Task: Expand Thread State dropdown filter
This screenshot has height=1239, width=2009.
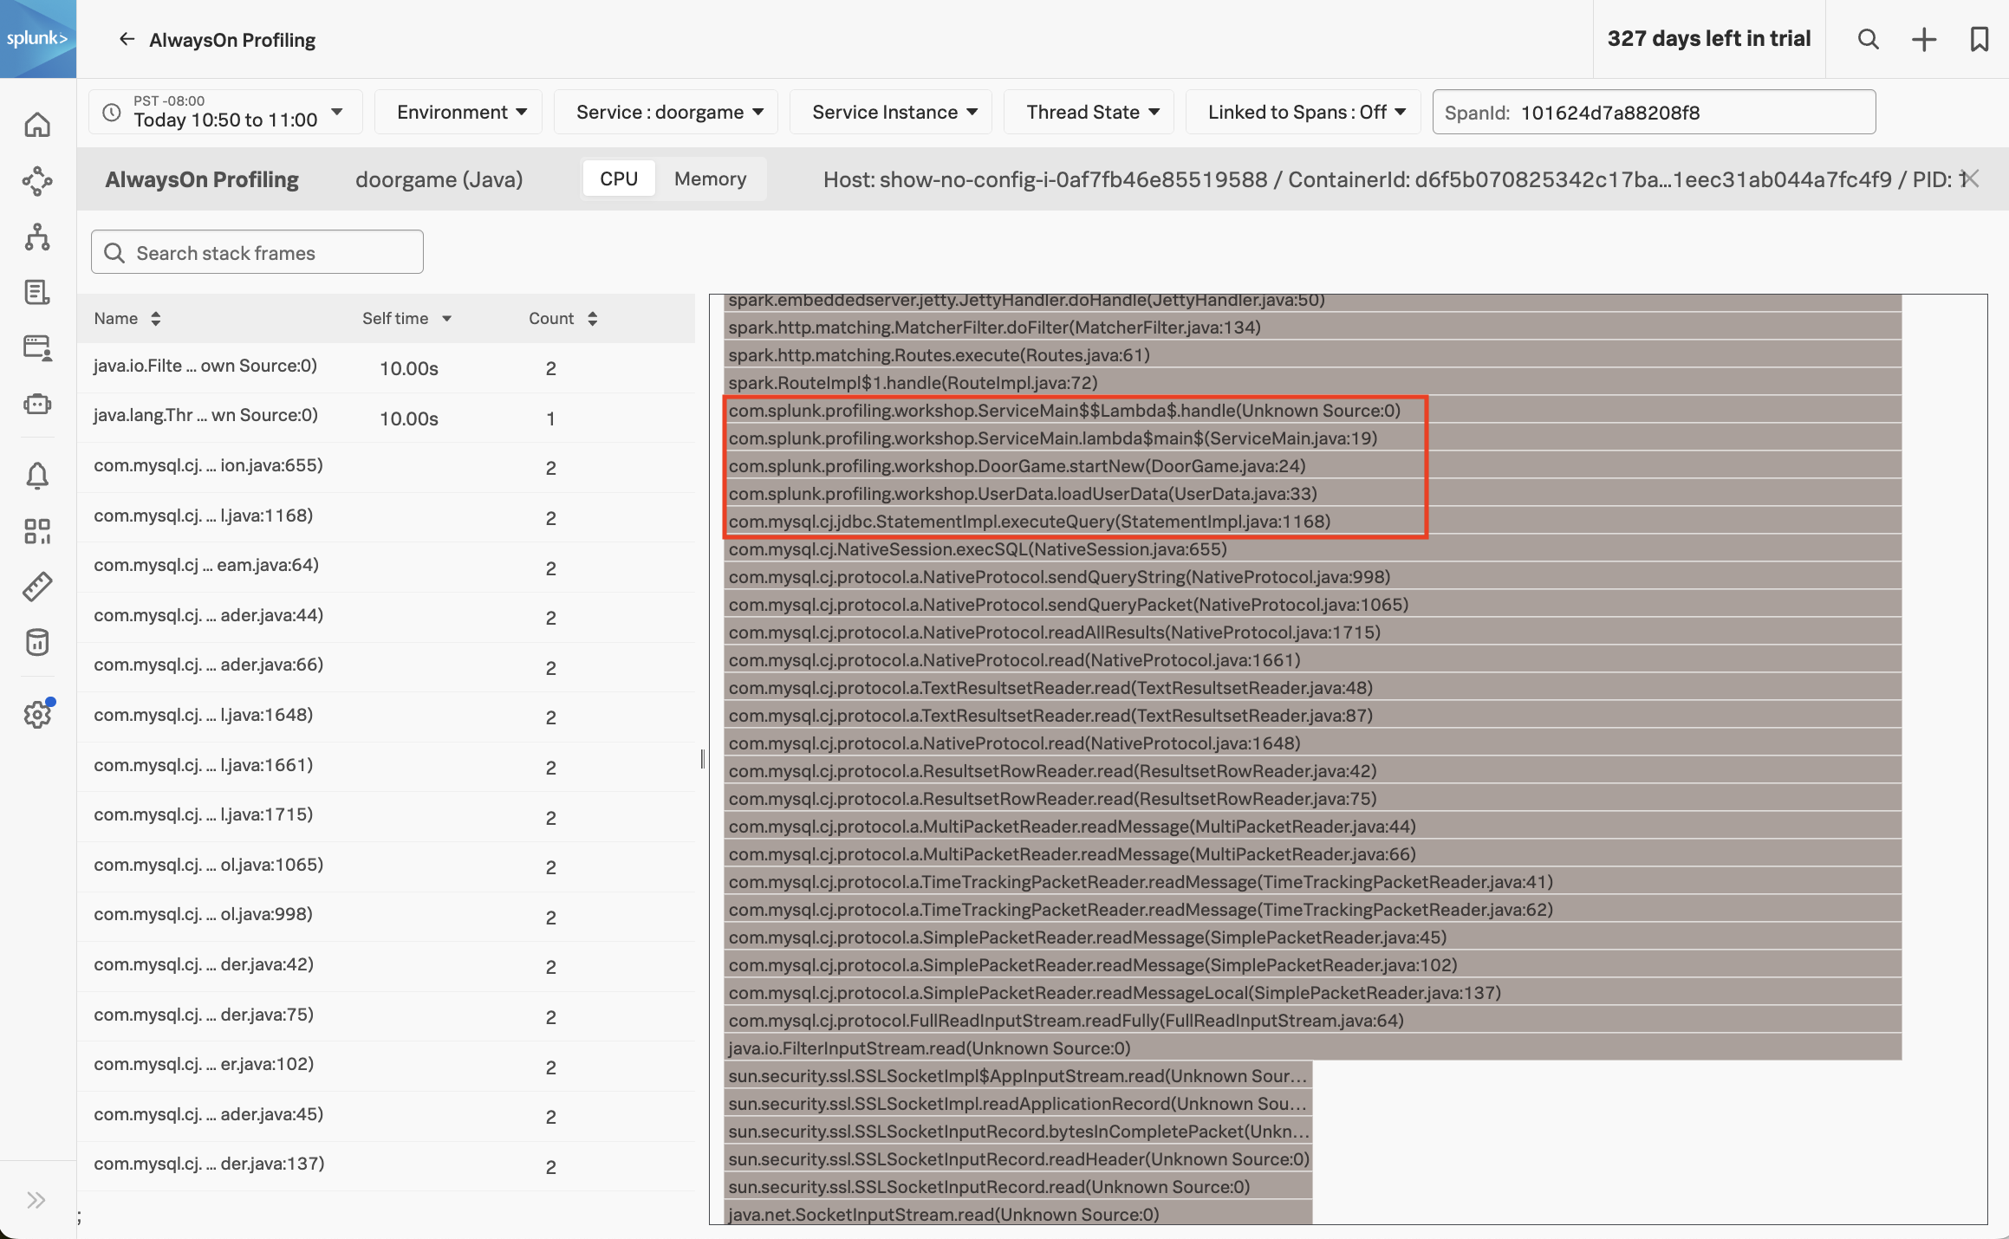Action: [x=1094, y=110]
